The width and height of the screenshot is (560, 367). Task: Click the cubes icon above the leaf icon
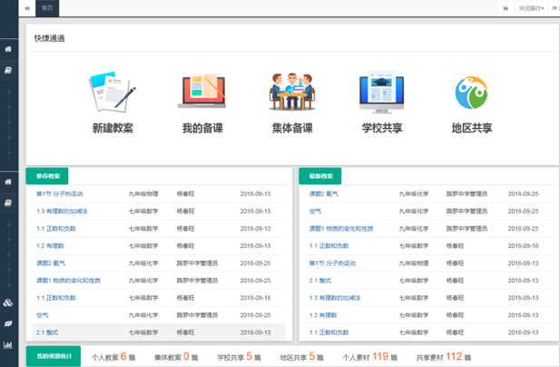(8, 303)
